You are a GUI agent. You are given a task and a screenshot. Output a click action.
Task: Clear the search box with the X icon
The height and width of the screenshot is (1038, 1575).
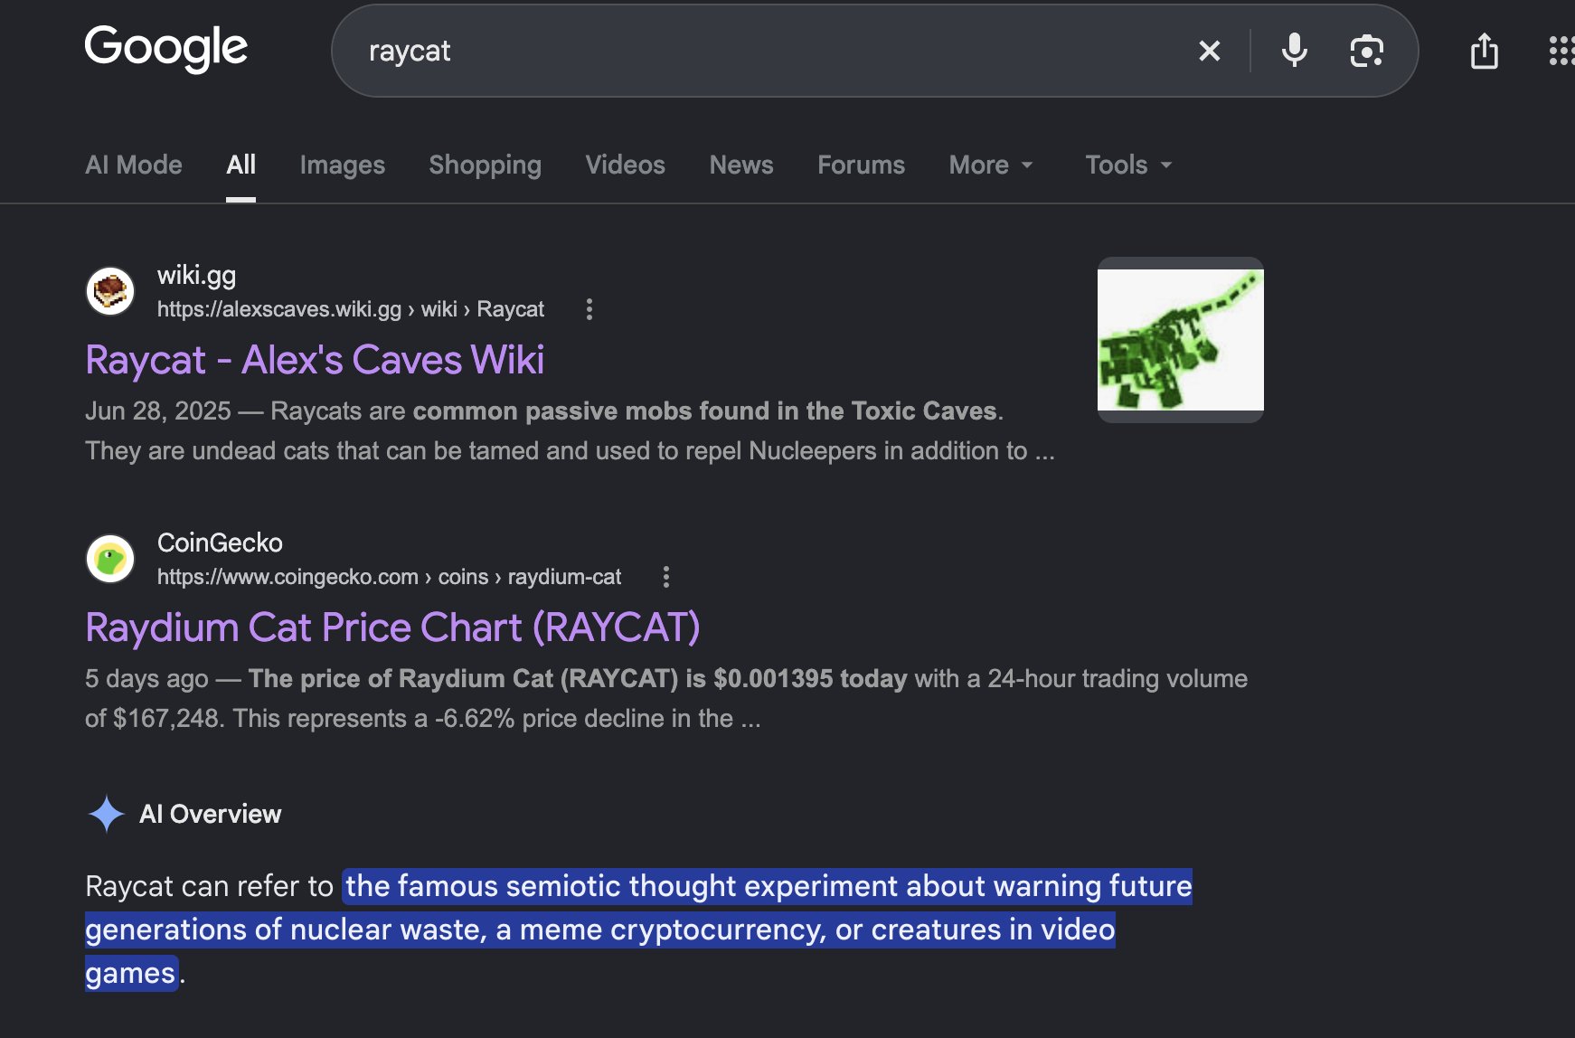pyautogui.click(x=1209, y=51)
